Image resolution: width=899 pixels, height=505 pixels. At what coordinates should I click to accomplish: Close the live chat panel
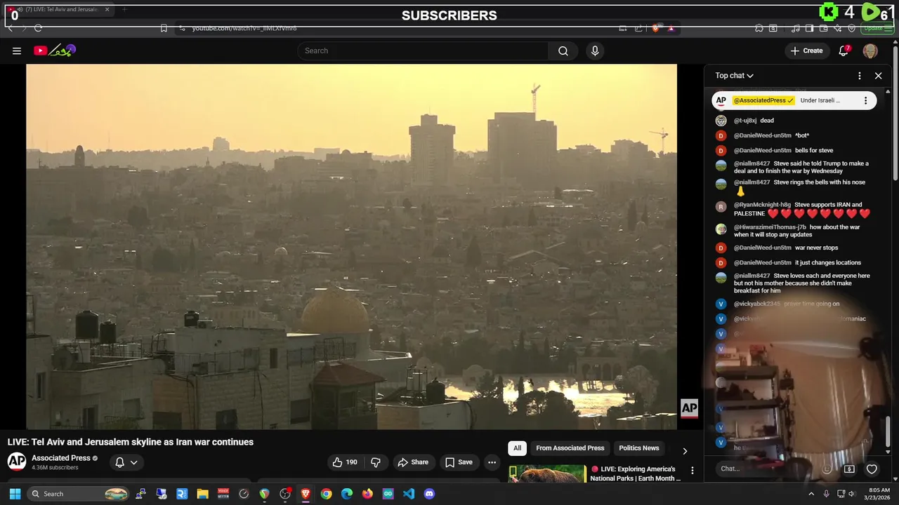pyautogui.click(x=878, y=76)
